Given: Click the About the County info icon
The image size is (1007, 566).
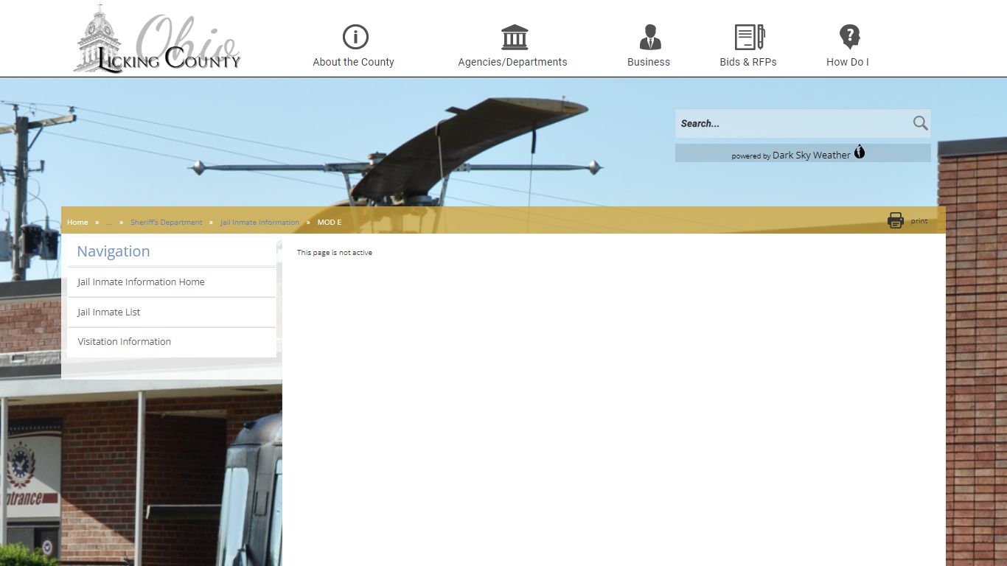Looking at the screenshot, I should [355, 37].
